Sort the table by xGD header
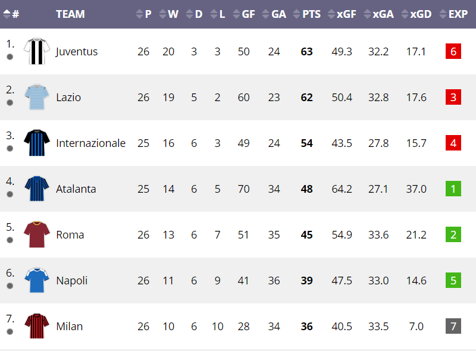476x351 pixels. (416, 14)
